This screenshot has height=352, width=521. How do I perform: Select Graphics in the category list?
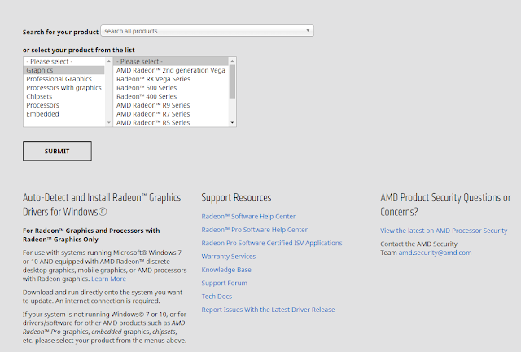(x=64, y=70)
